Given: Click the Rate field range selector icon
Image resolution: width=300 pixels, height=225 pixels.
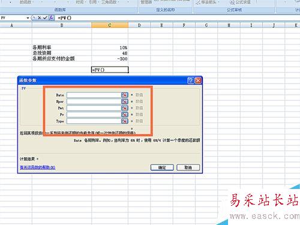Looking at the screenshot, I should (125, 95).
